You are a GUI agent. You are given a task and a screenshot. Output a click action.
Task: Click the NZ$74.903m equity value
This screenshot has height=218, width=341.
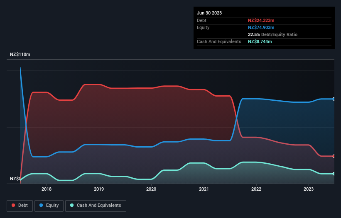[x=261, y=27]
